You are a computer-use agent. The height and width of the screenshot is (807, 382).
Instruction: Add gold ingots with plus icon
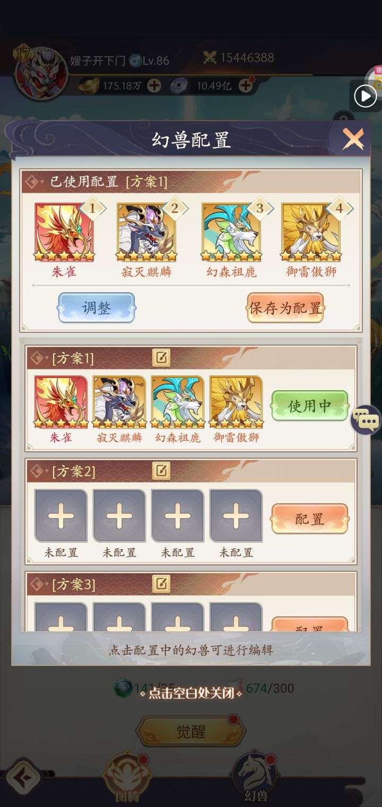click(154, 85)
